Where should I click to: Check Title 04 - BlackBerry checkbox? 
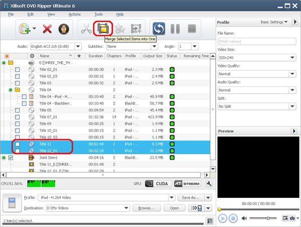pos(24,103)
